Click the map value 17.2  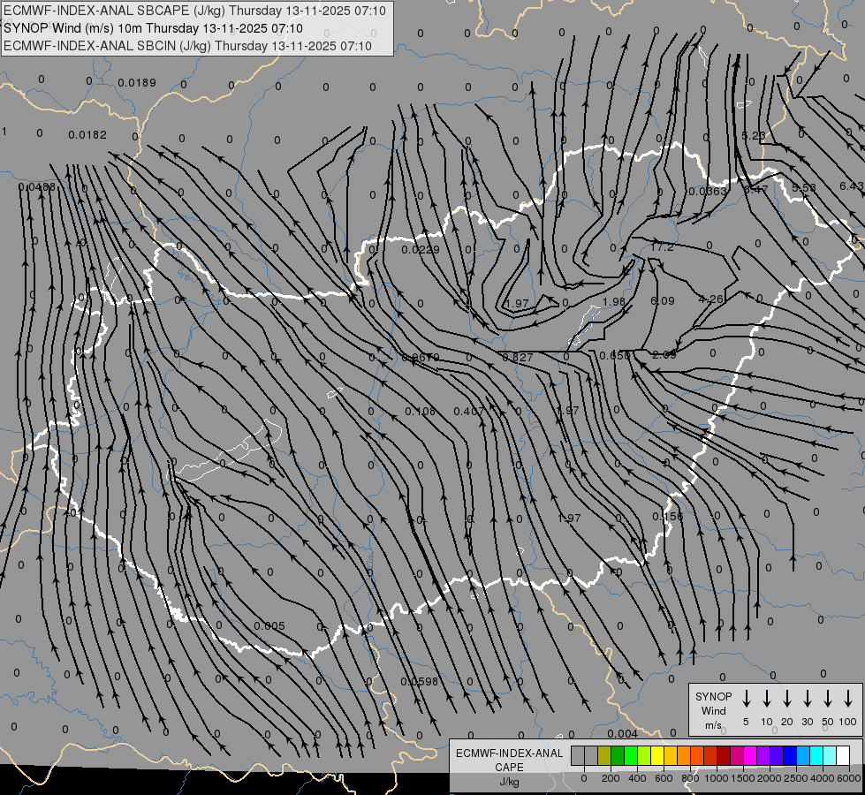click(x=662, y=247)
